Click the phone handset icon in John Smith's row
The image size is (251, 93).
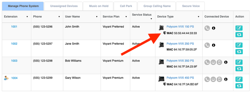coord(207,28)
